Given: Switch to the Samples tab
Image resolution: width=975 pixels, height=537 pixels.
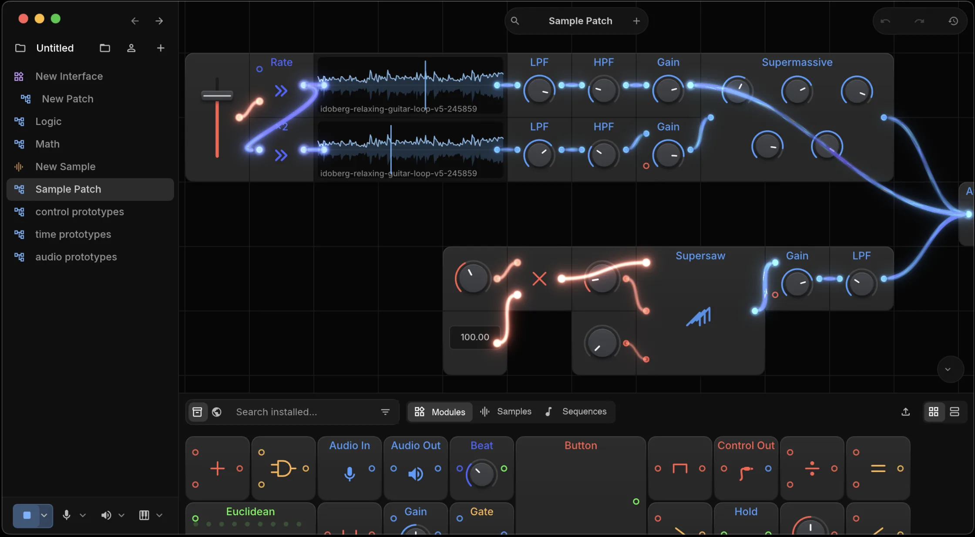Looking at the screenshot, I should (506, 412).
